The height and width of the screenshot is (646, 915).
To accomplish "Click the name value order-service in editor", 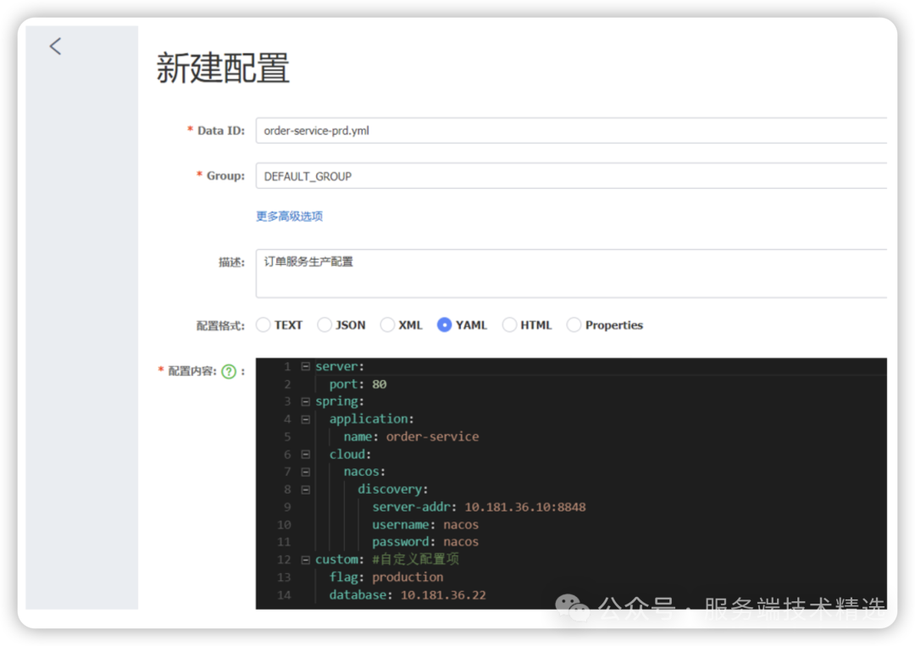I will coord(432,437).
